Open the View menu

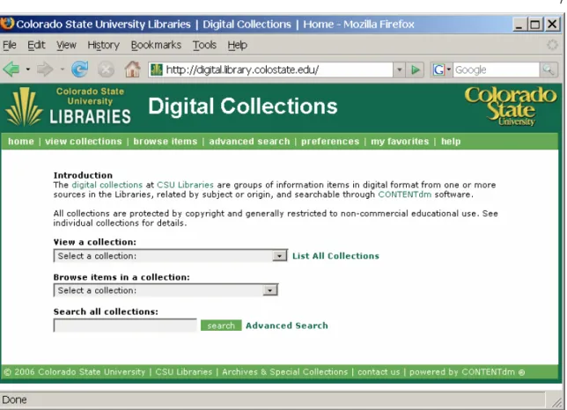(x=66, y=45)
